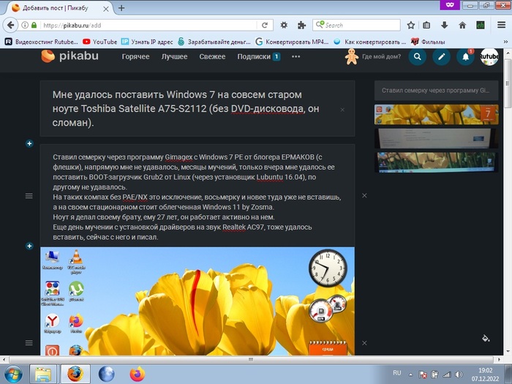Open the Лучшее section
512x384 pixels.
pos(174,56)
